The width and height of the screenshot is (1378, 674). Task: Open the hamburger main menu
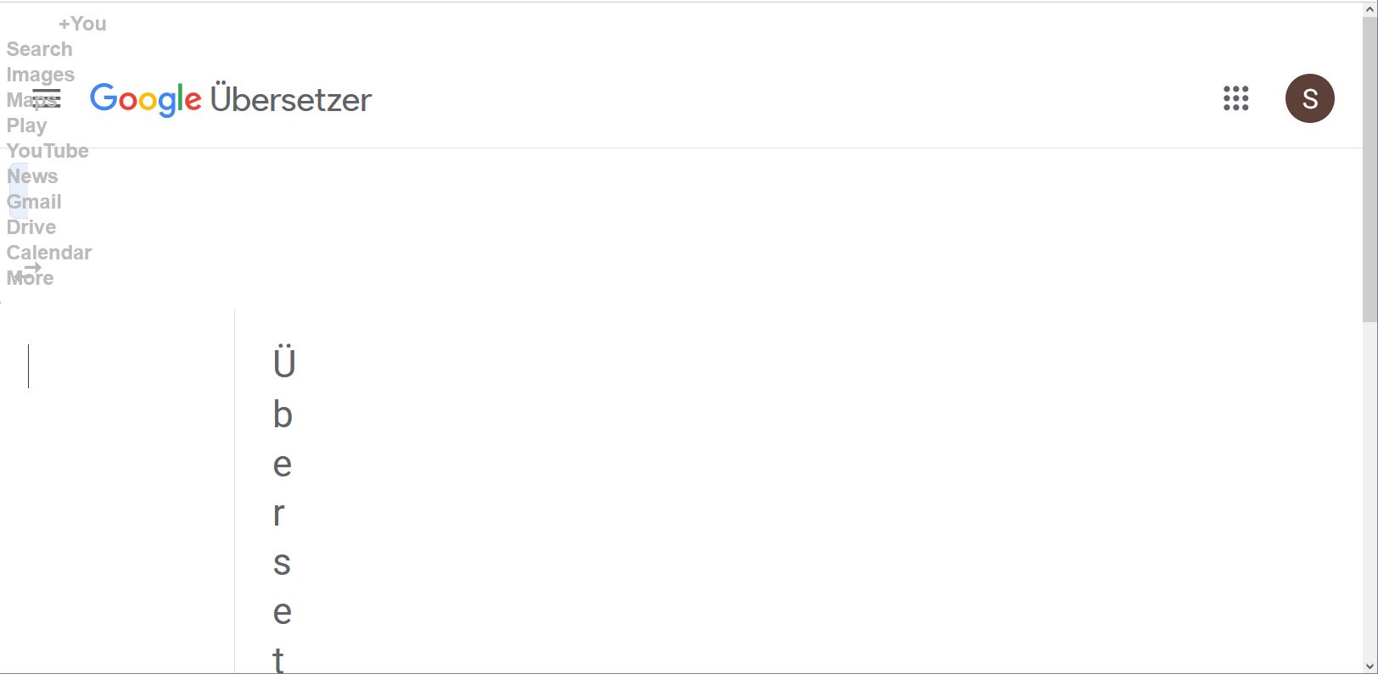click(x=47, y=98)
